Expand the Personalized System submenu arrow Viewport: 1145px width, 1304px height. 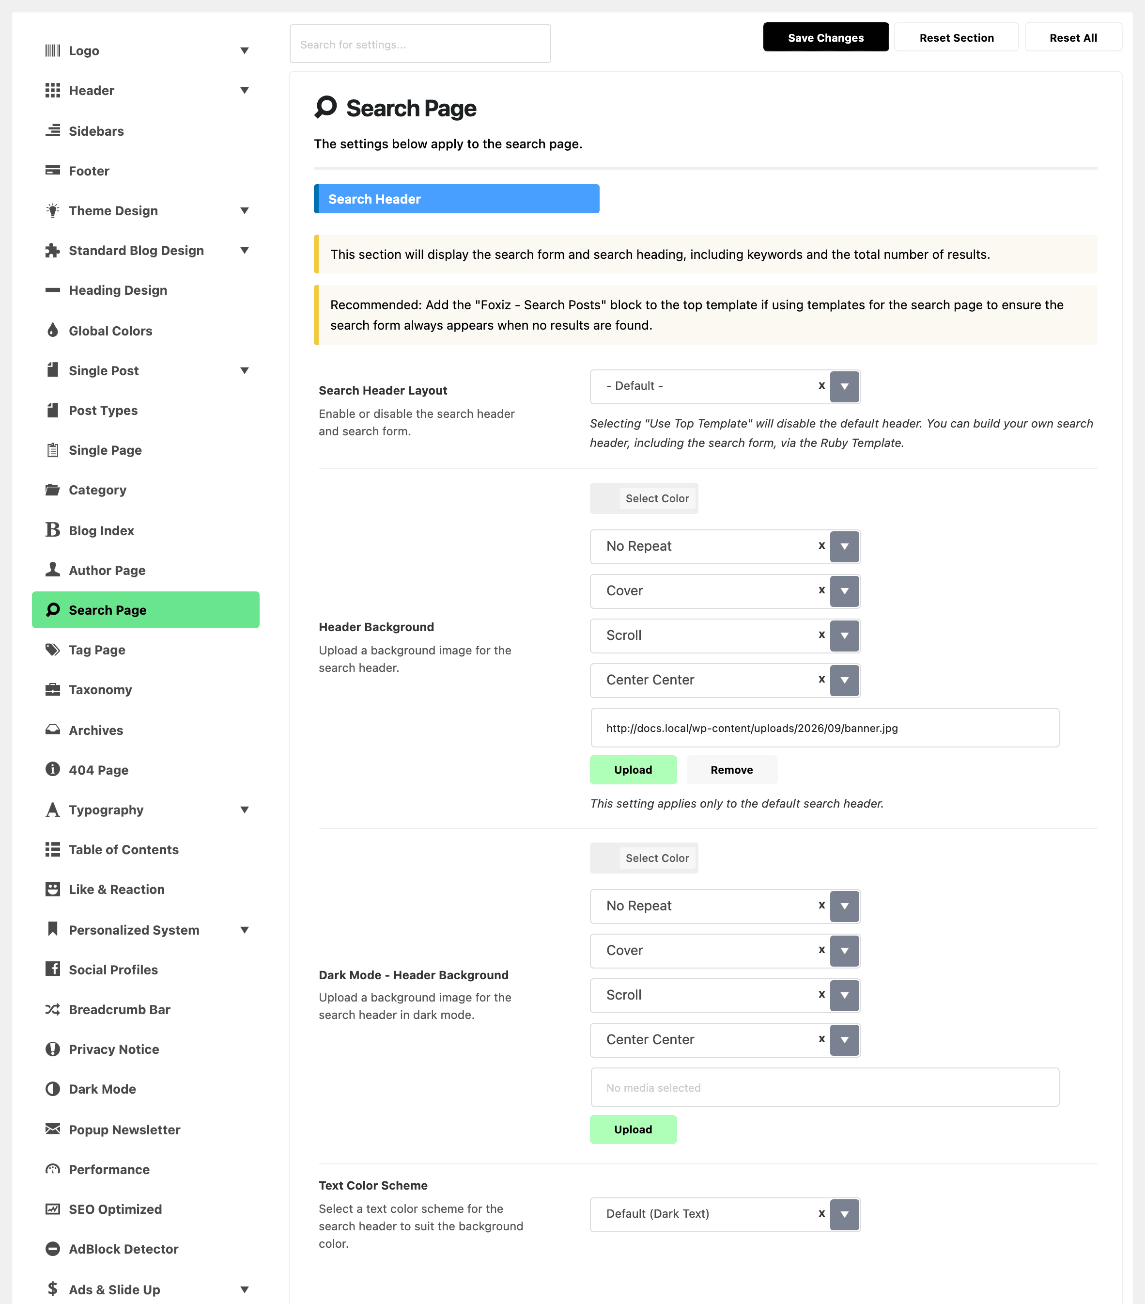point(244,929)
